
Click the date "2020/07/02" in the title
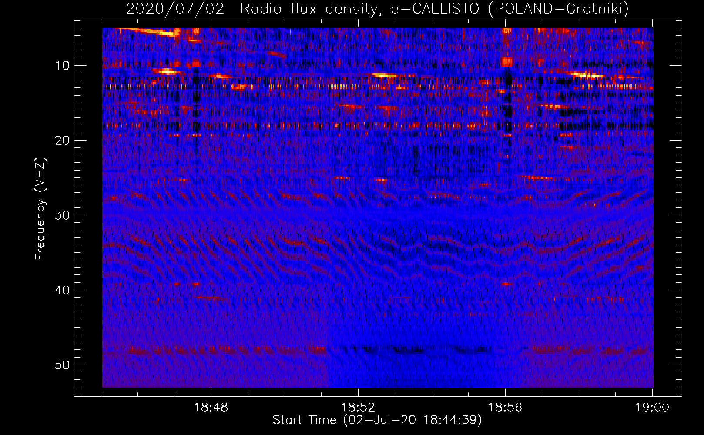click(175, 9)
